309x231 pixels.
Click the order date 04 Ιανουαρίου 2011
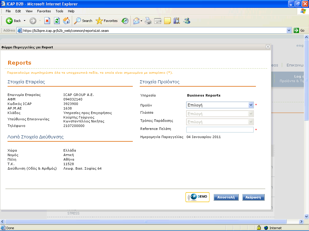[x=204, y=137]
